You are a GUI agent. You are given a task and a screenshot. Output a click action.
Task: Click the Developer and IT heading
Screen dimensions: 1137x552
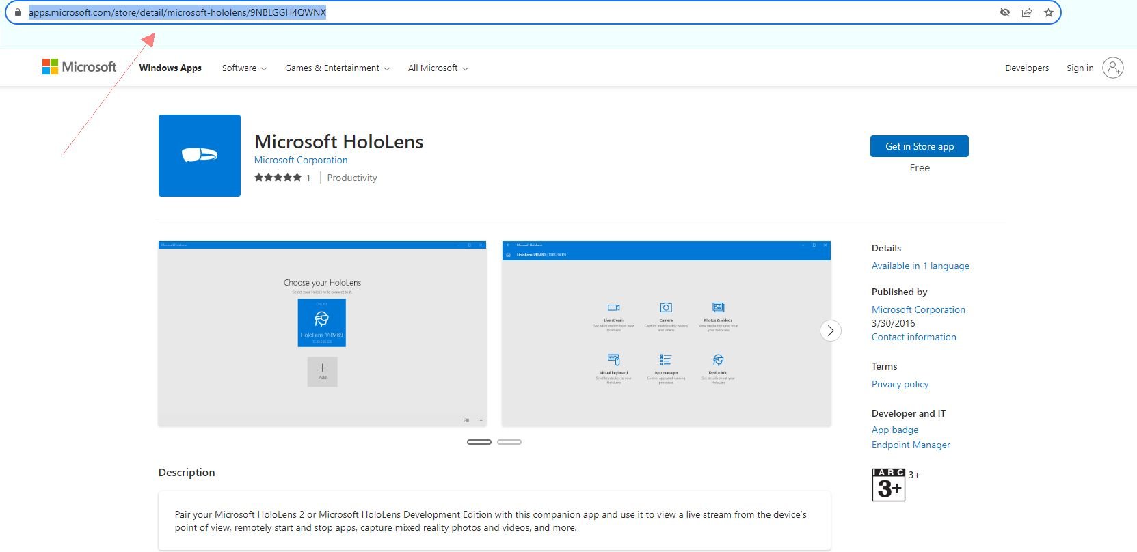(x=909, y=413)
